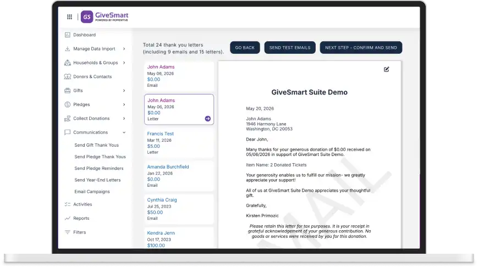
Task: Open the Activities menu item
Action: [83, 204]
